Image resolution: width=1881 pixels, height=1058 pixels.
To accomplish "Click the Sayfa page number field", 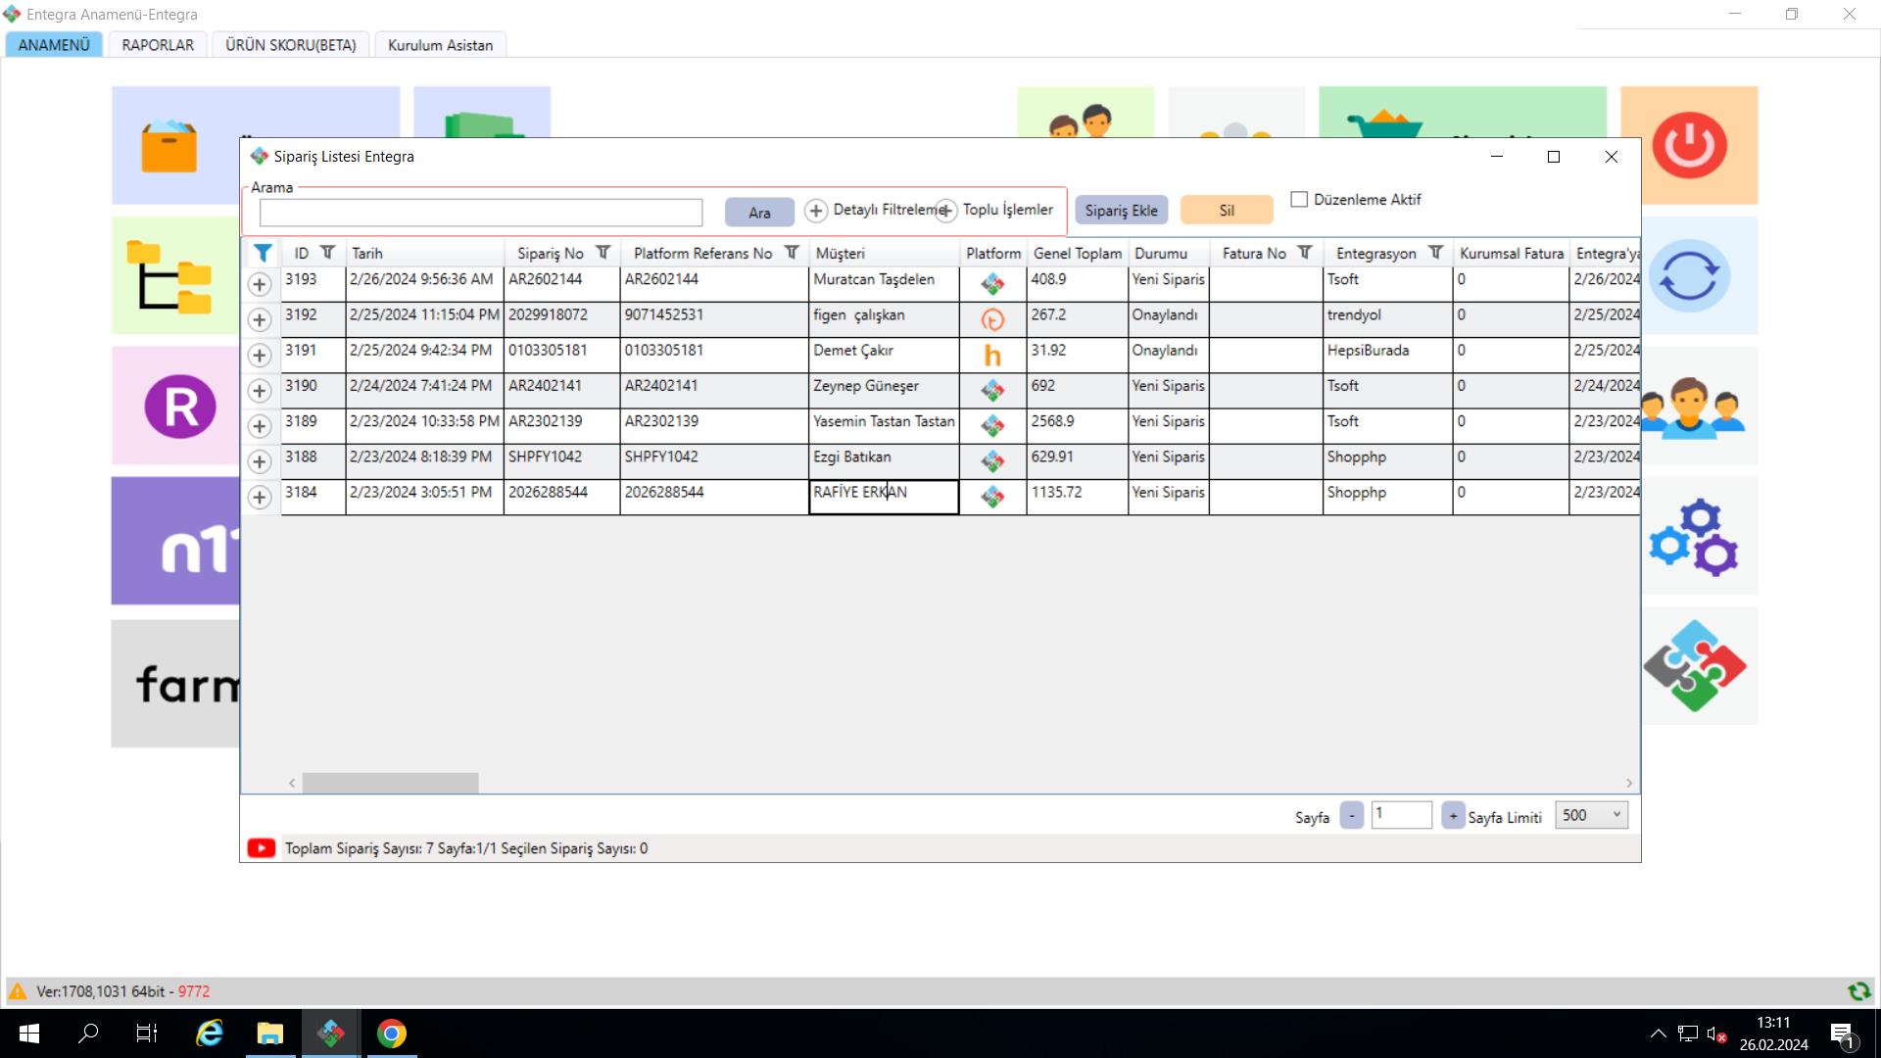I will [x=1401, y=815].
